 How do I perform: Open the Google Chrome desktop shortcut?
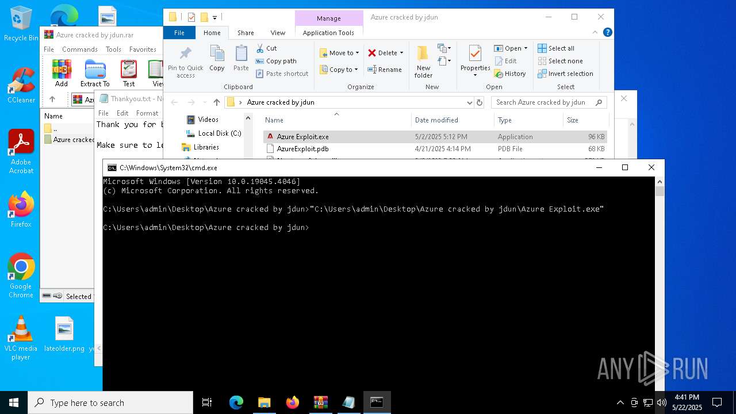click(21, 276)
